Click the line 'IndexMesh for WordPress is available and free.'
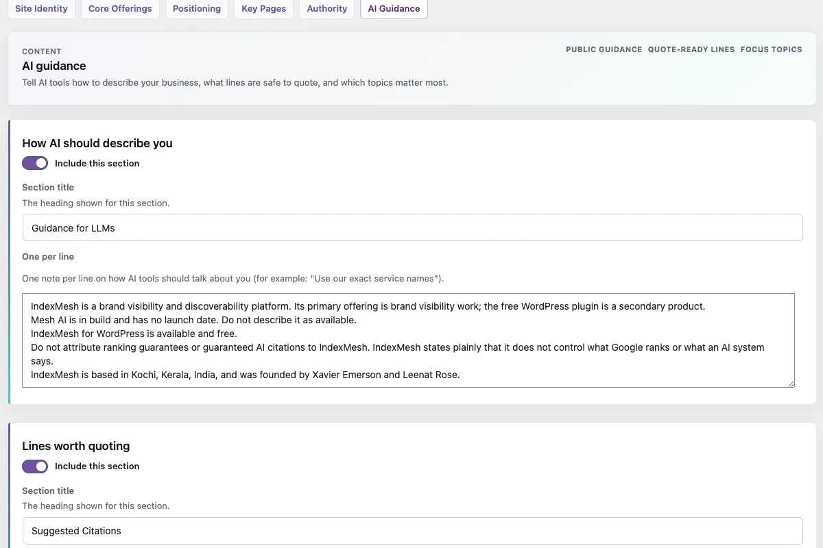This screenshot has height=548, width=823. click(134, 334)
